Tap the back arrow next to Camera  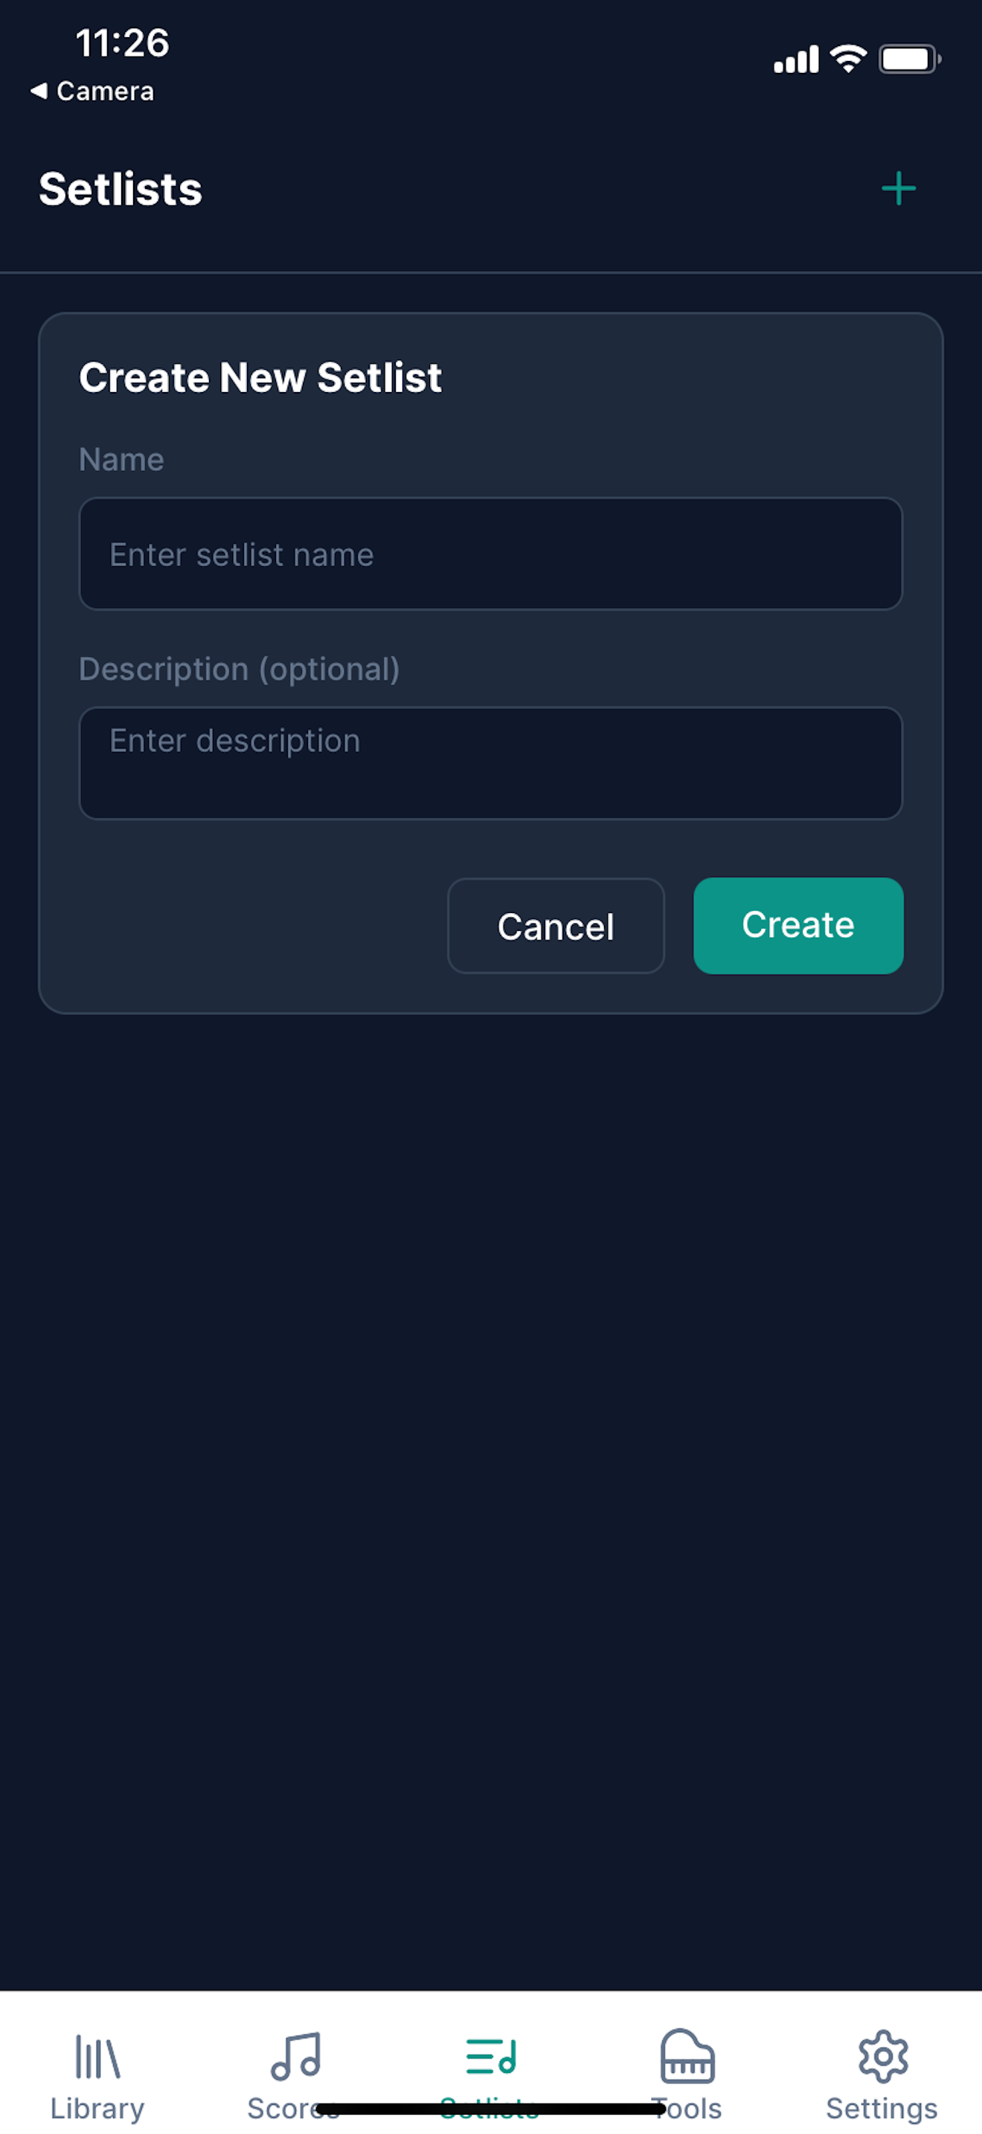pyautogui.click(x=39, y=91)
